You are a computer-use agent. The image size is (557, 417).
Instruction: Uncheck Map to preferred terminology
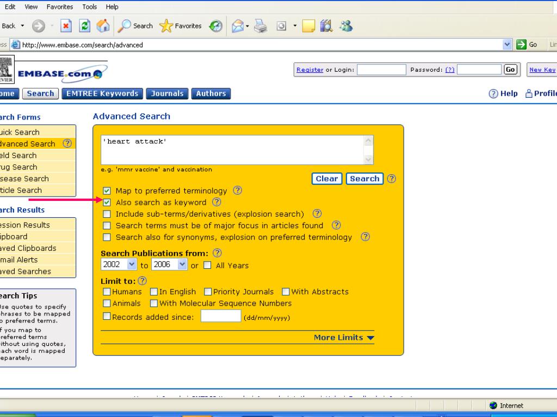(x=107, y=191)
